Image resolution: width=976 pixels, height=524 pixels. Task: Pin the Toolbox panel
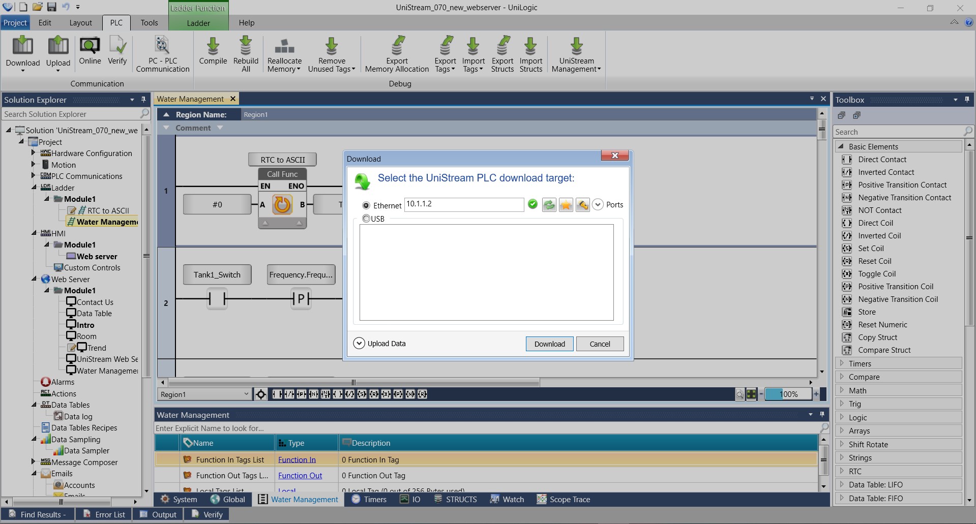967,100
